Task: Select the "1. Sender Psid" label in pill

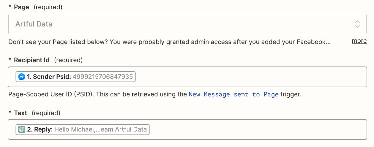Action: point(49,77)
